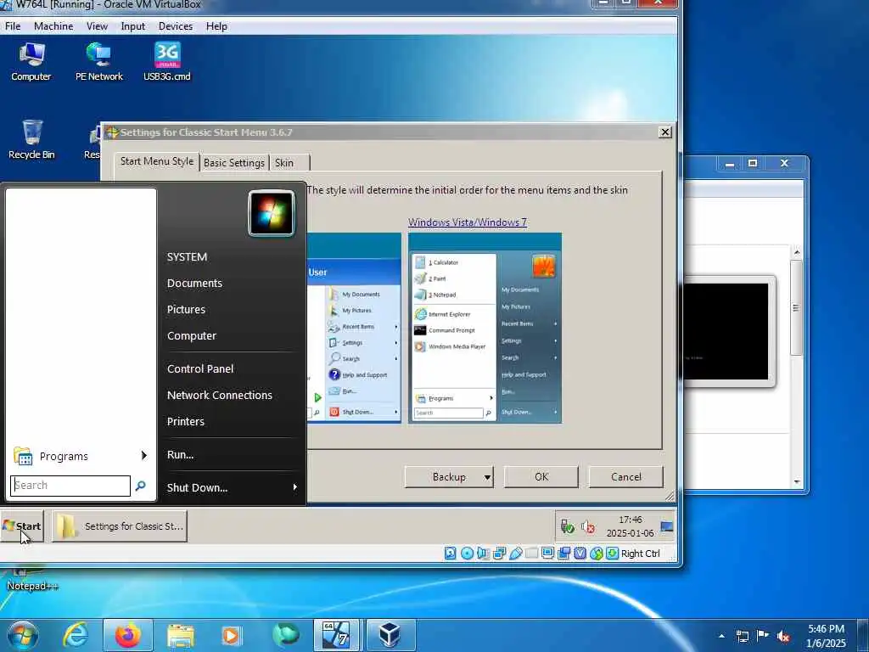
Task: Open the PE Network desktop icon
Action: click(99, 62)
